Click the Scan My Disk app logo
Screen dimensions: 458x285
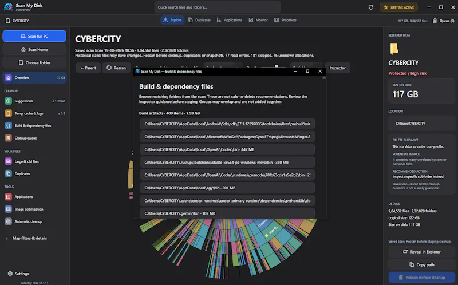pos(8,7)
